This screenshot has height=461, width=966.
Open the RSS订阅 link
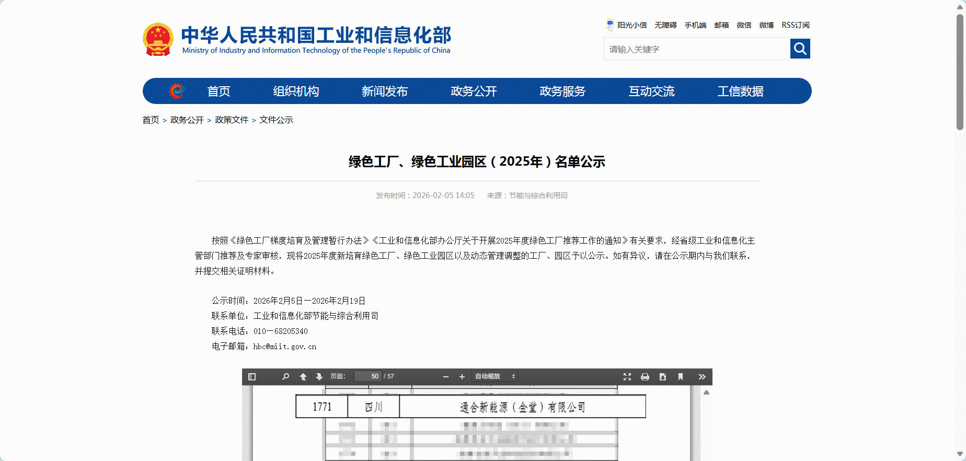click(x=795, y=25)
